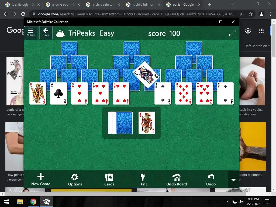Close the 'is chile ugly' tab
The width and height of the screenshot is (276, 207).
tap(39, 5)
